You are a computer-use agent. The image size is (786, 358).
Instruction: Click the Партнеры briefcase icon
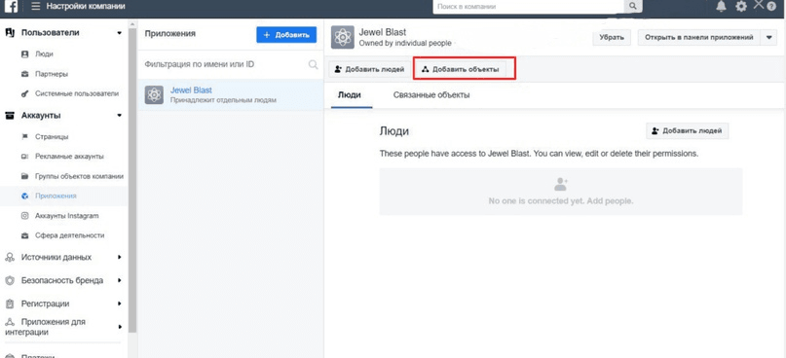[x=24, y=74]
